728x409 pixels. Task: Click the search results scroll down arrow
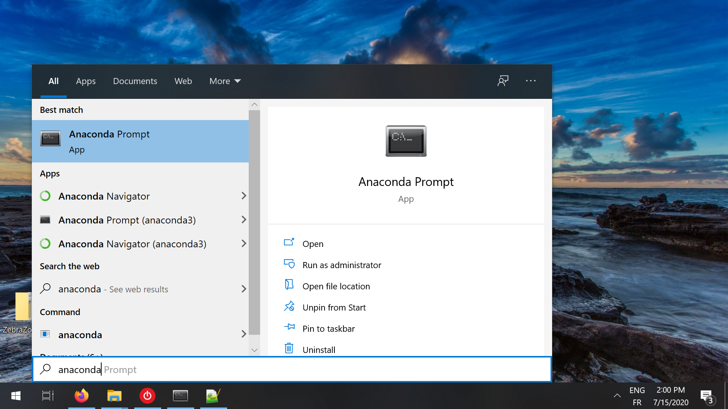pos(254,350)
